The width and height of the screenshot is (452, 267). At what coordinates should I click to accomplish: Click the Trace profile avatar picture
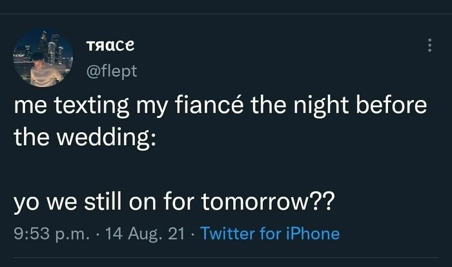(43, 58)
